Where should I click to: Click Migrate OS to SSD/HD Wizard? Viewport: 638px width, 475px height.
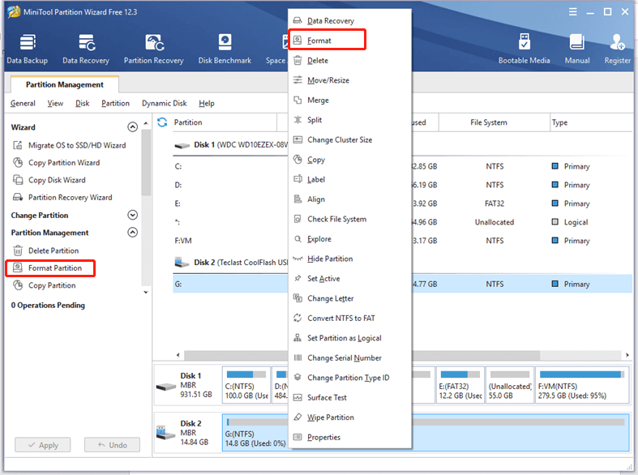76,145
